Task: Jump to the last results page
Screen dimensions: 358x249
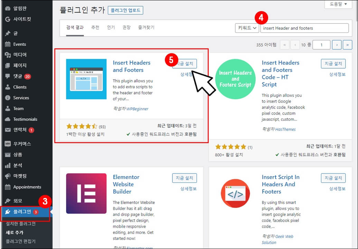Action: (348, 45)
